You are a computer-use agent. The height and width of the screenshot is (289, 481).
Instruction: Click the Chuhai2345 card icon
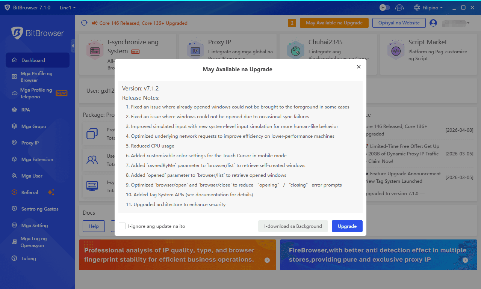coord(295,50)
